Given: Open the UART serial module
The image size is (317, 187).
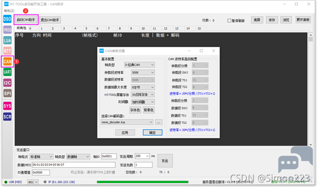Looking at the screenshot, I should [7, 72].
